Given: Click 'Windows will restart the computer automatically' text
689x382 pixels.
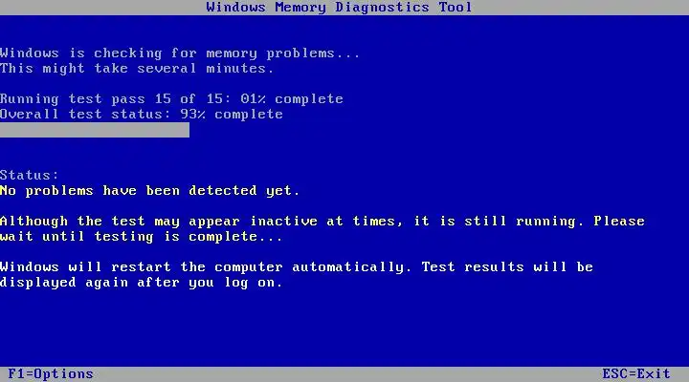Looking at the screenshot, I should pyautogui.click(x=205, y=267).
